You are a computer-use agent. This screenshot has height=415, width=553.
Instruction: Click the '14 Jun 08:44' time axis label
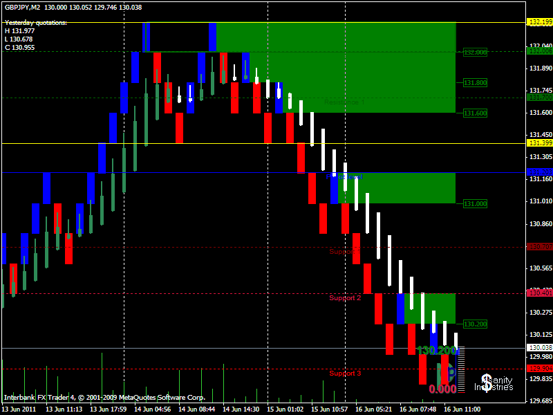click(x=196, y=409)
